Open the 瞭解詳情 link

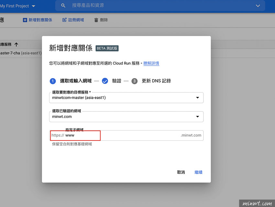click(151, 63)
